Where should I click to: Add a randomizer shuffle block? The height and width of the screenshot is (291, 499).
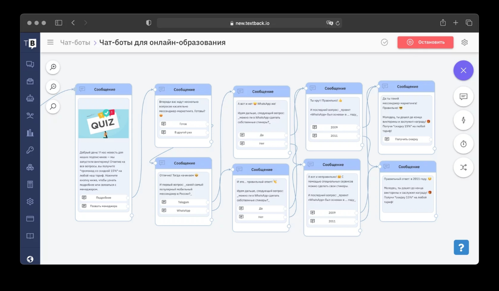click(463, 167)
